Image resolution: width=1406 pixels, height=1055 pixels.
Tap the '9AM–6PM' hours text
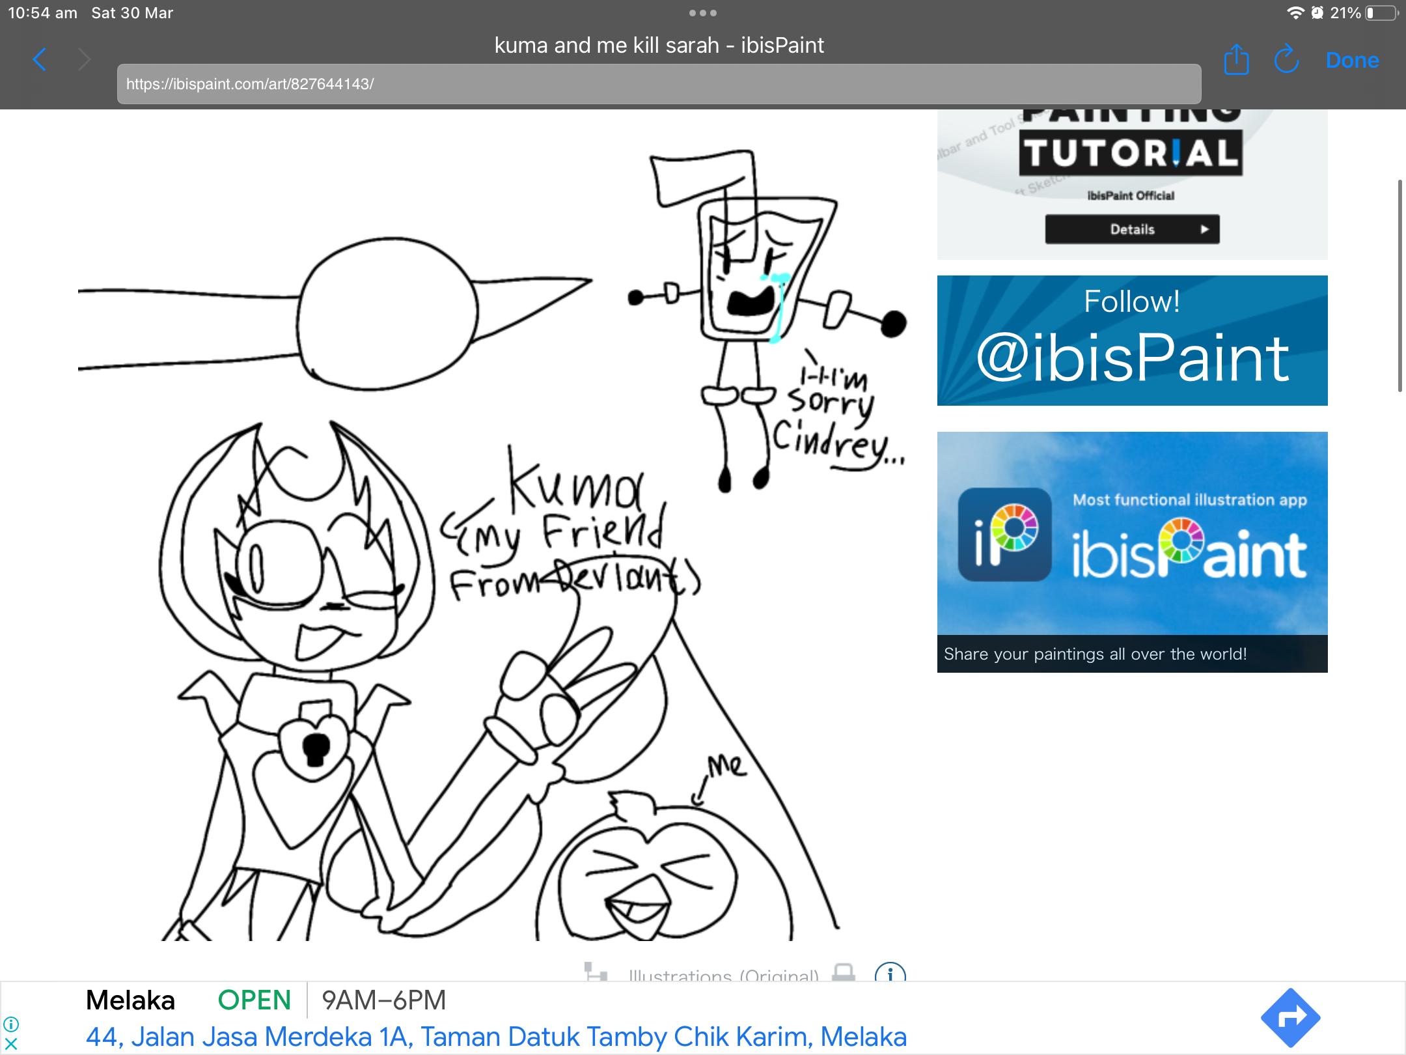(x=384, y=1000)
